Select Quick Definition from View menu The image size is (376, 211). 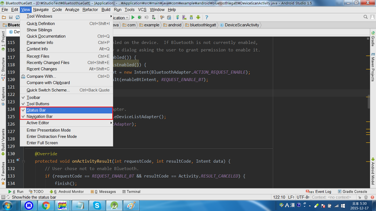pyautogui.click(x=67, y=24)
